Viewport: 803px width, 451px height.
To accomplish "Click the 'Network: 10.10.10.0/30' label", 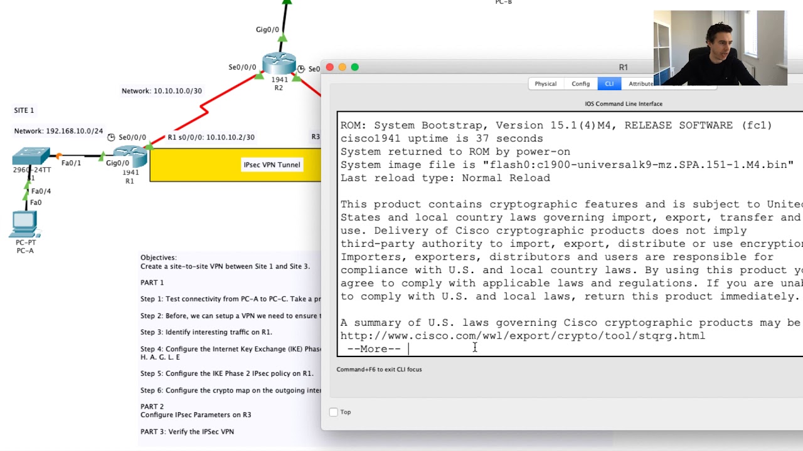I will point(162,91).
